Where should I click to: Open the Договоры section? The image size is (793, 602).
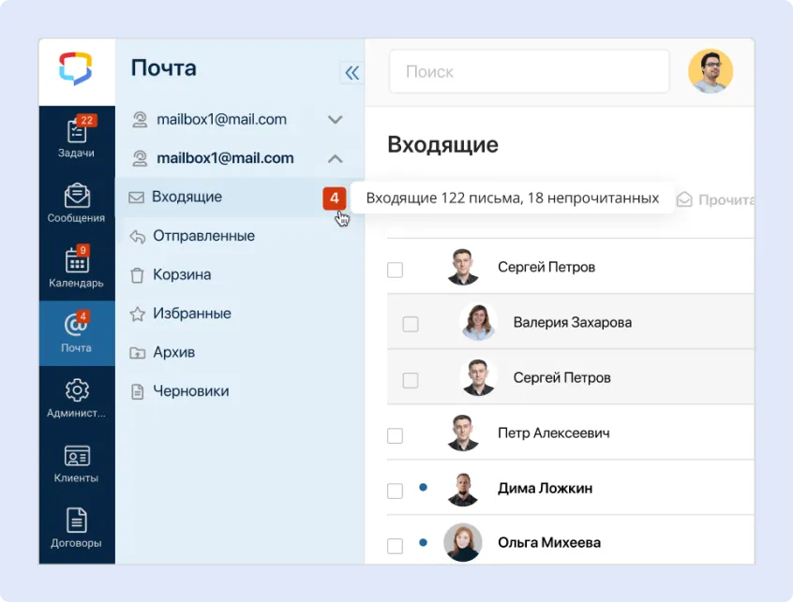click(76, 526)
